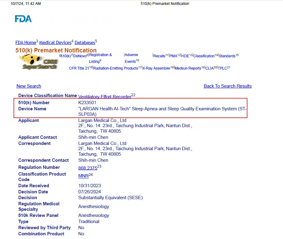Go Back To Search Results
The height and width of the screenshot is (239, 283).
click(227, 86)
